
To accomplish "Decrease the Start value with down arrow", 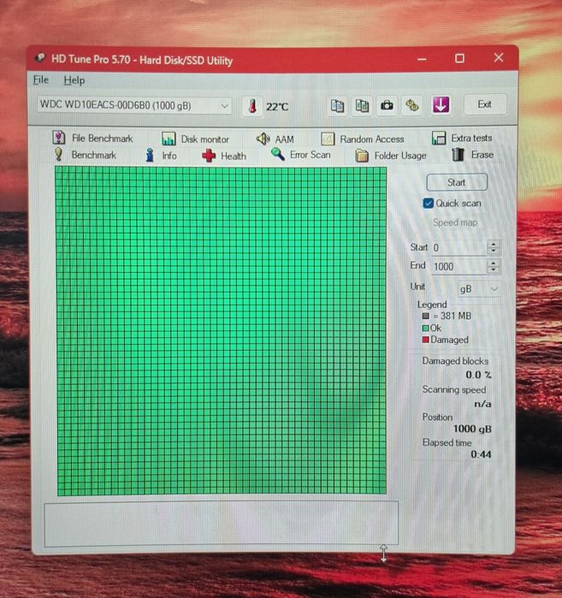I will (x=494, y=251).
